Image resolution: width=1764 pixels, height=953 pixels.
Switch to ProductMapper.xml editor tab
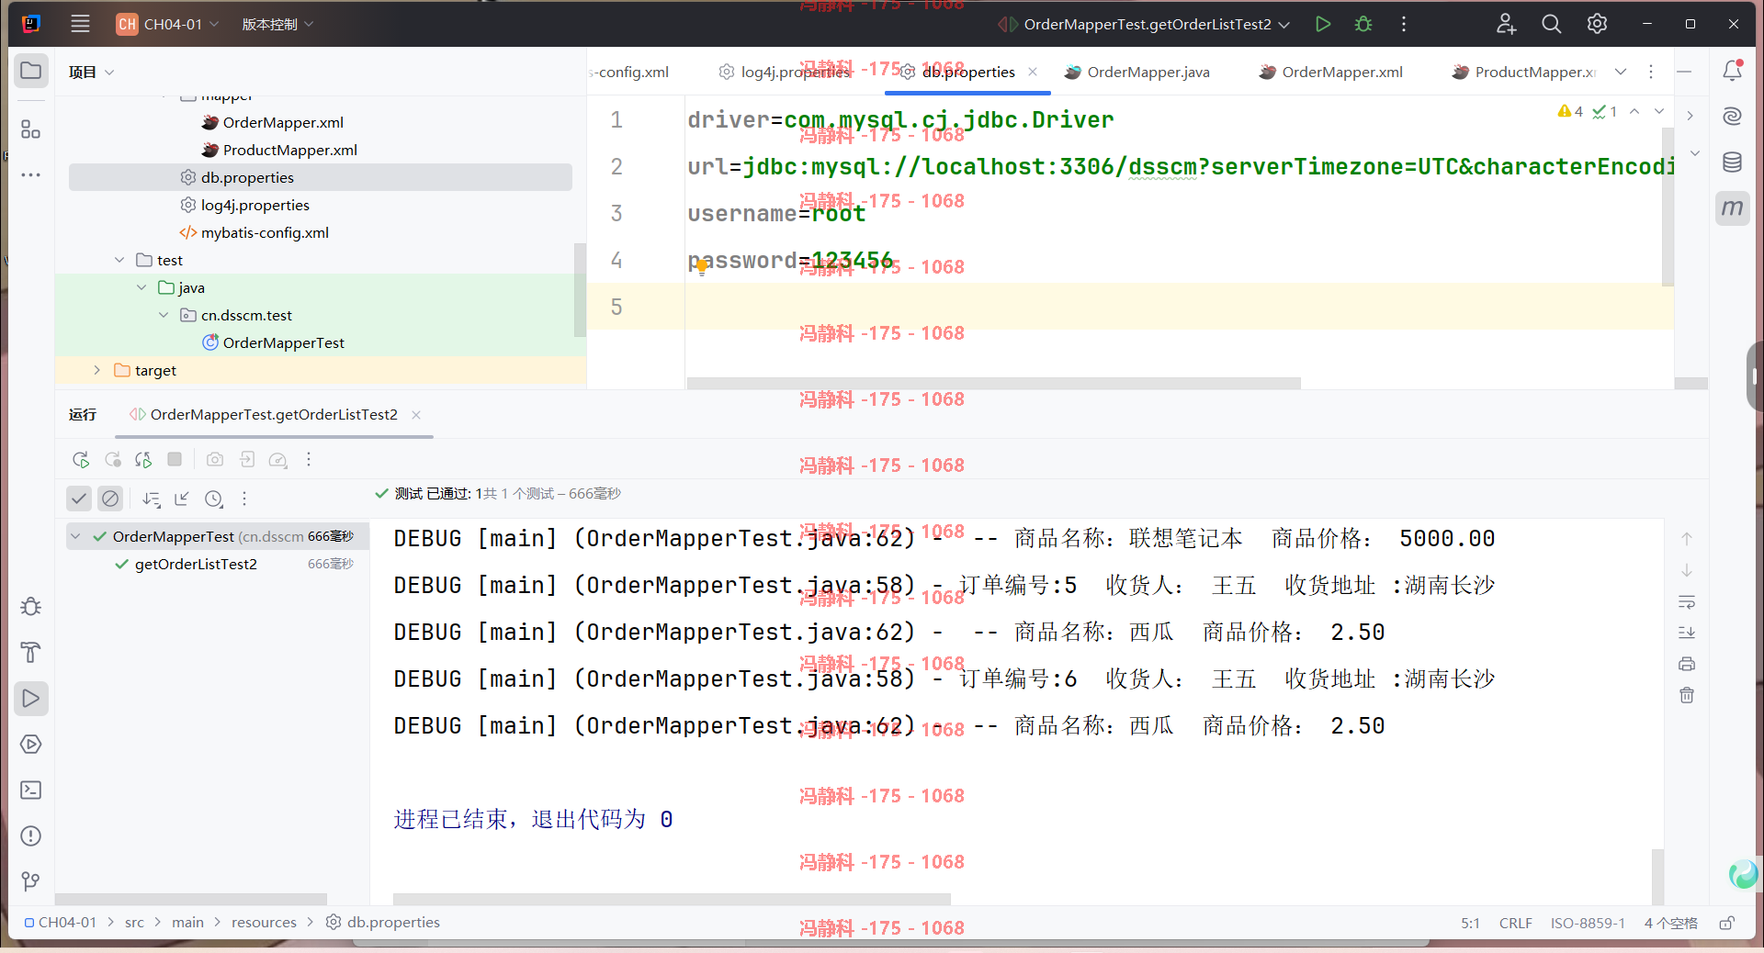point(1524,72)
